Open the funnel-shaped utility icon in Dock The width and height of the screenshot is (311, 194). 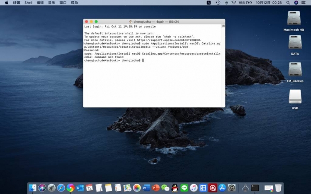245,188
